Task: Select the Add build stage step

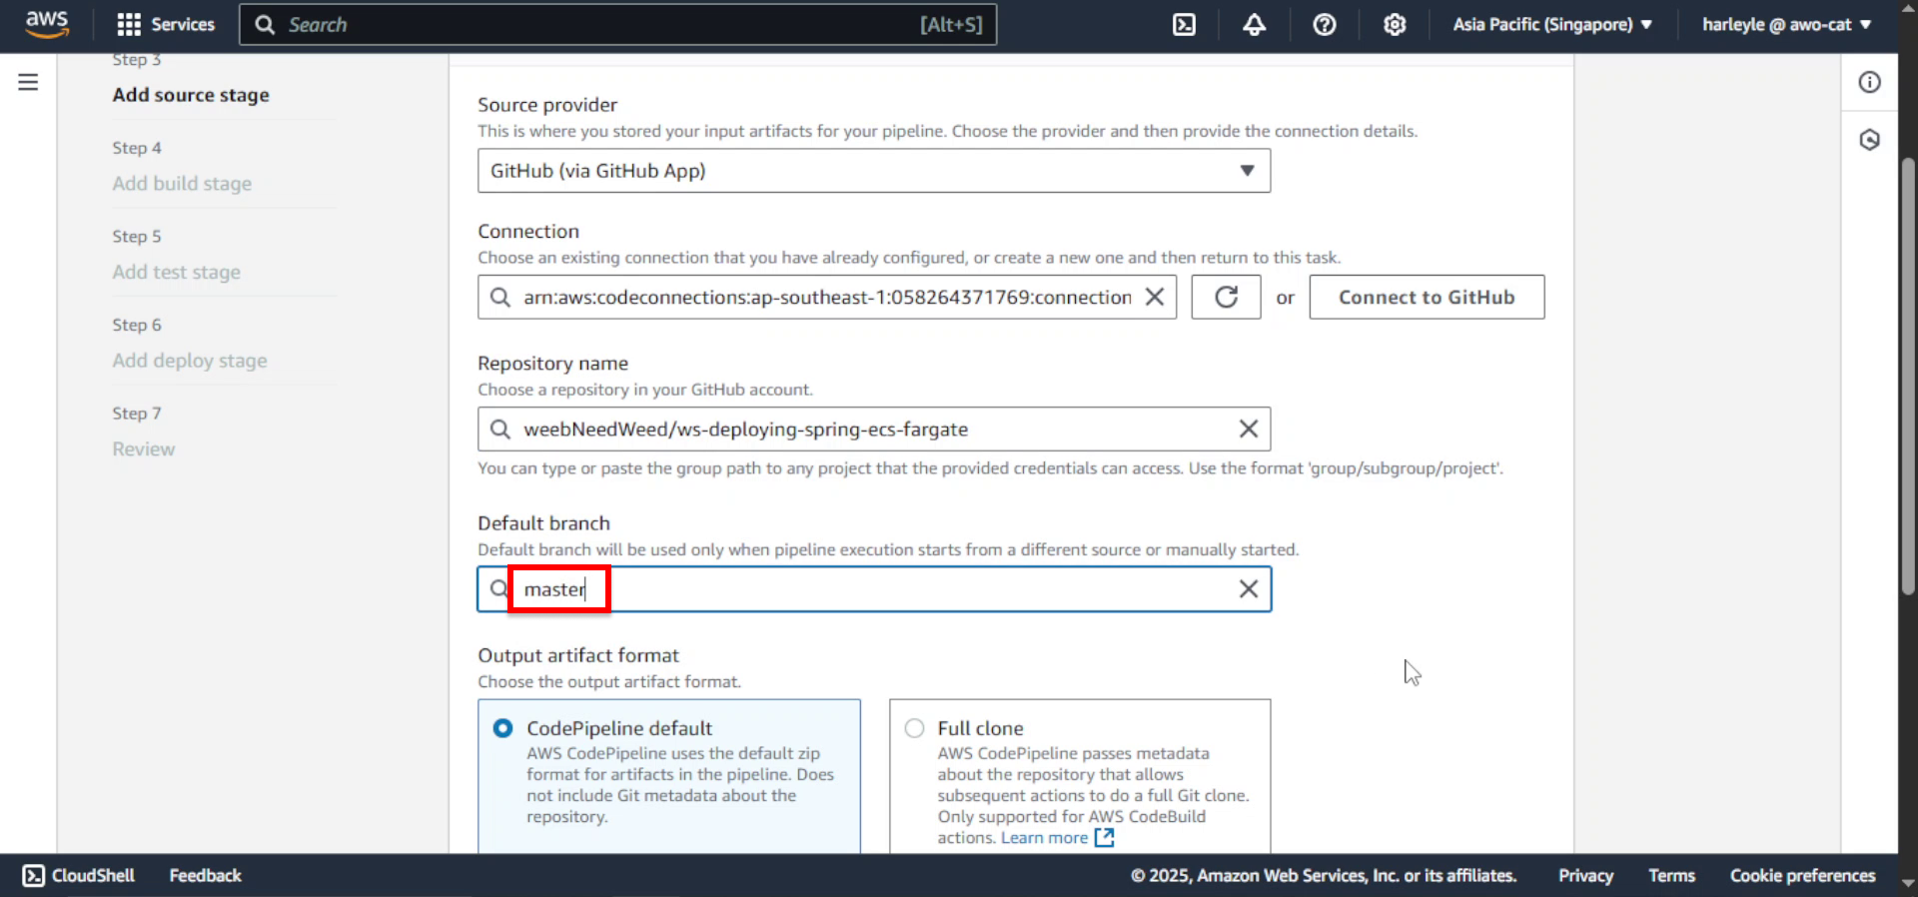Action: 182,184
